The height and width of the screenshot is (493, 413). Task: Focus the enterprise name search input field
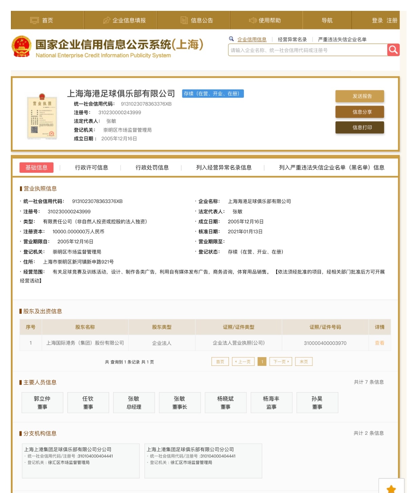tap(308, 50)
